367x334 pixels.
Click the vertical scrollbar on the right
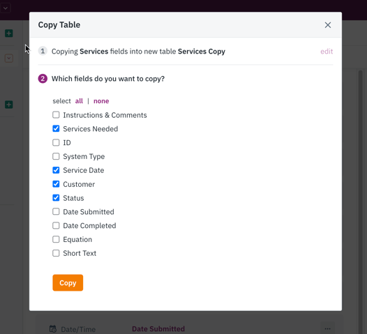361,201
